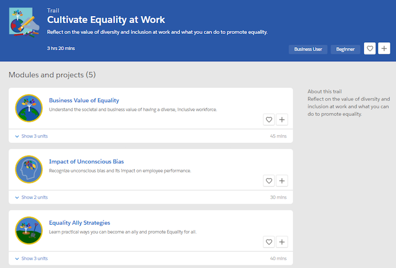Select the Business User tag
The height and width of the screenshot is (268, 396).
click(308, 49)
